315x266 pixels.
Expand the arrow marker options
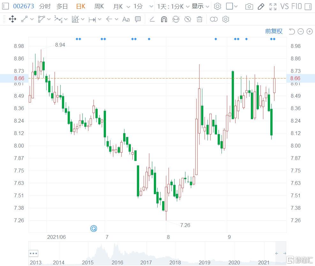click(x=116, y=19)
